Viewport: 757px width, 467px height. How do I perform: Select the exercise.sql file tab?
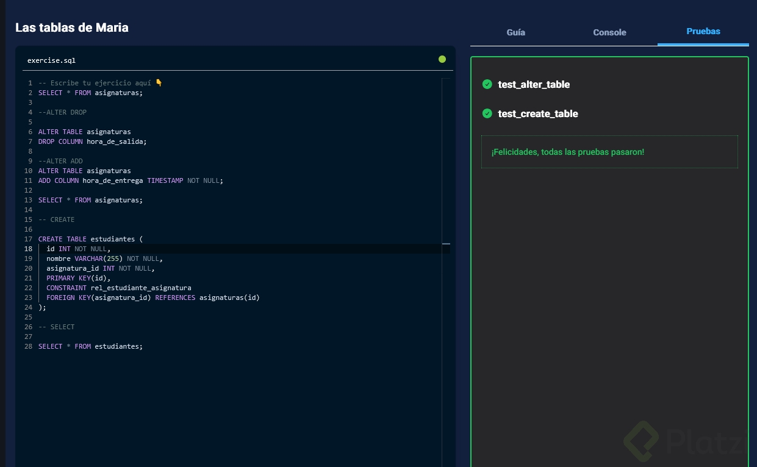tap(51, 60)
